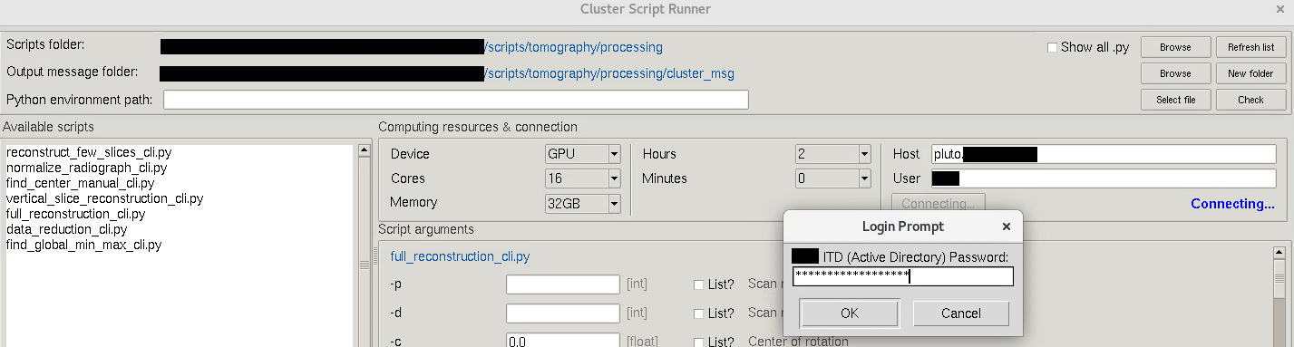Screen dimensions: 1294x347
Task: Open the Hours dropdown showing 2
Action: coord(832,154)
